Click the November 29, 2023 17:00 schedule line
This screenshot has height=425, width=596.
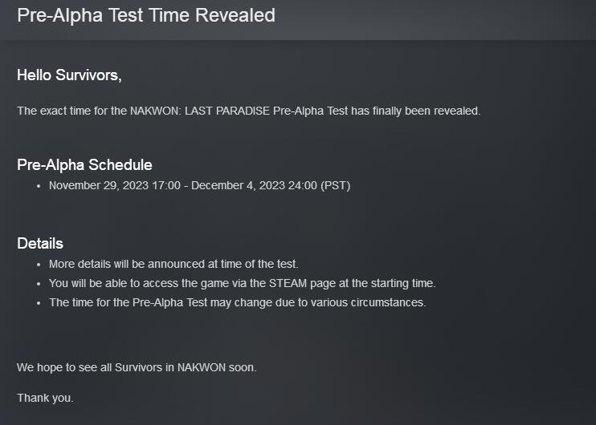(x=199, y=185)
